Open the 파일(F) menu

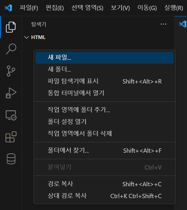29,8
